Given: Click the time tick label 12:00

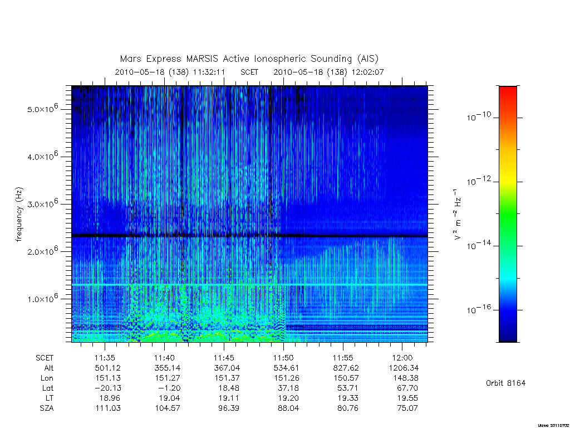Looking at the screenshot, I should tap(402, 358).
